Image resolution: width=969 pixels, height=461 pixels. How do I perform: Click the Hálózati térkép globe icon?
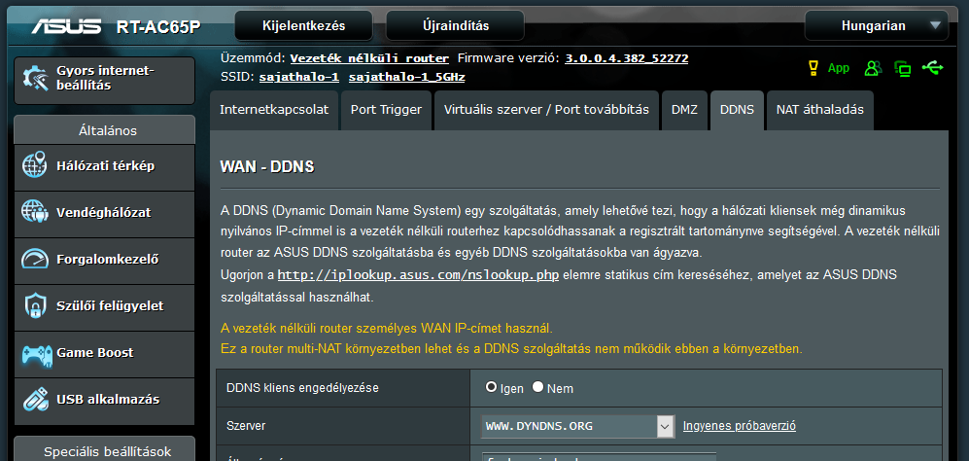point(35,165)
